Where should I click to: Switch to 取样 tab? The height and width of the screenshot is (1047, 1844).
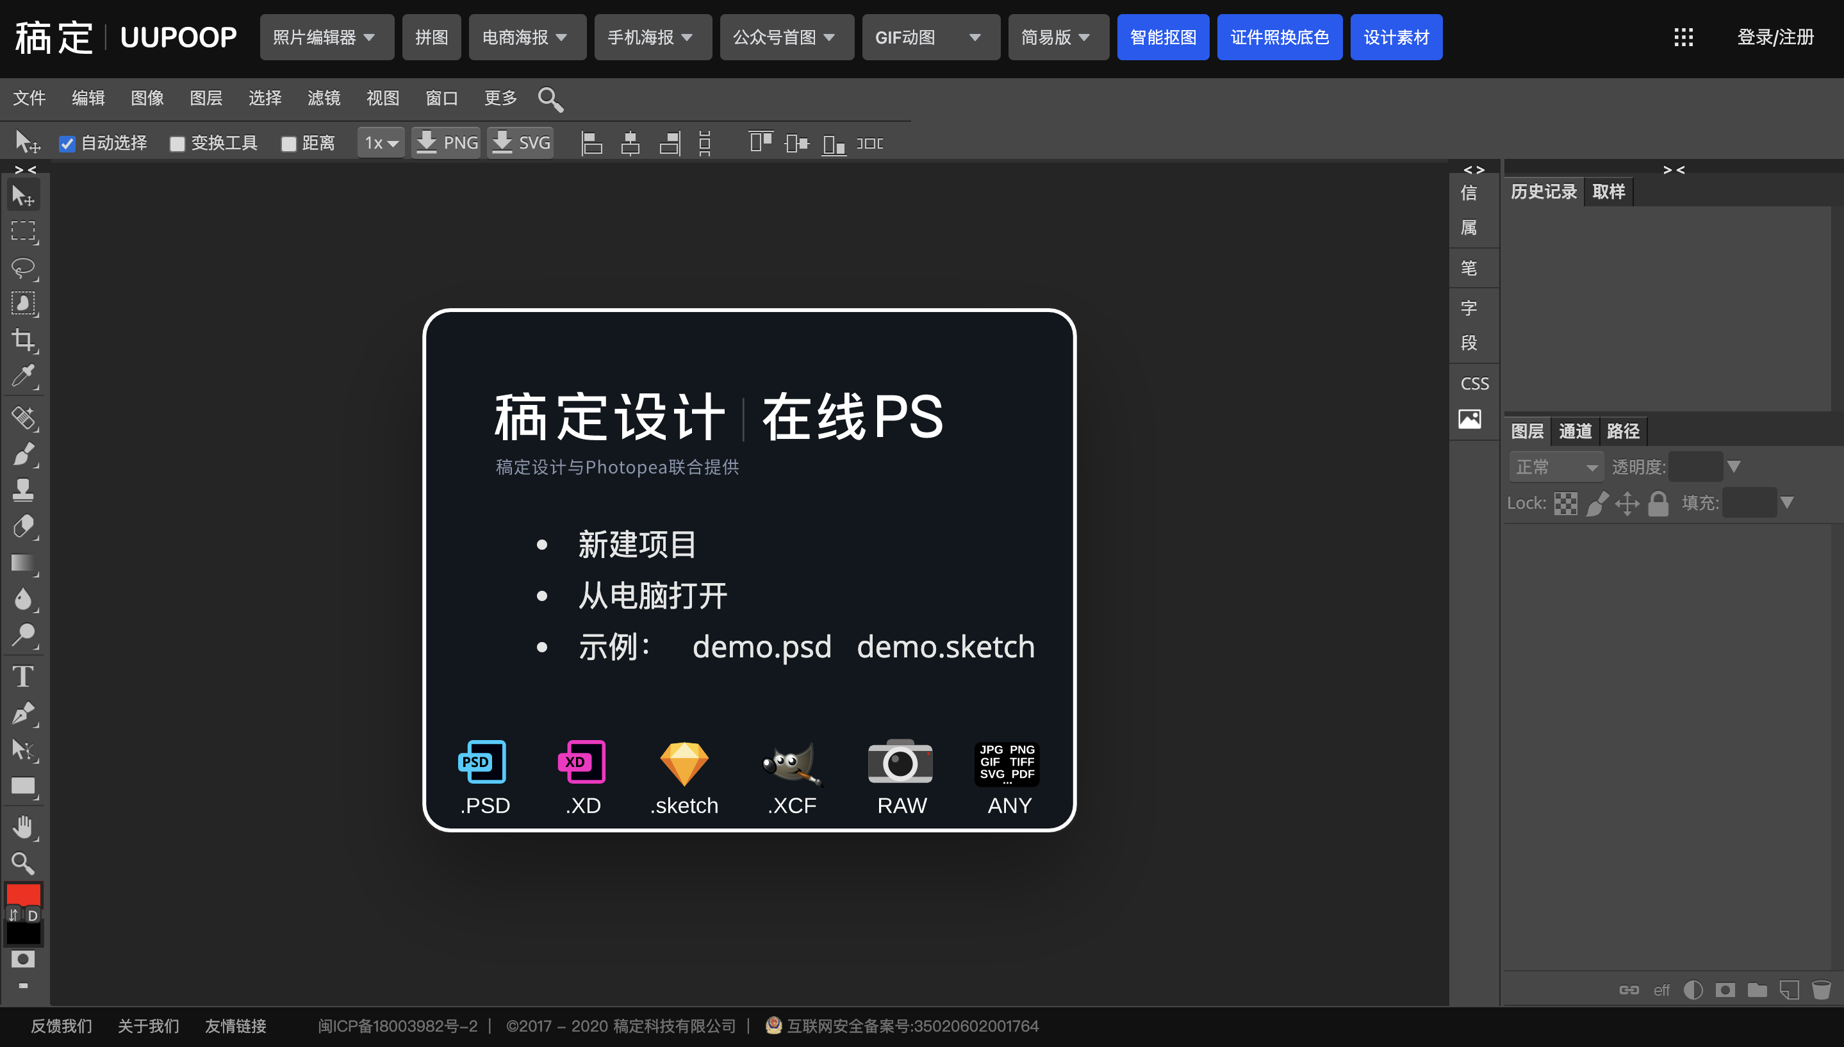click(1608, 192)
